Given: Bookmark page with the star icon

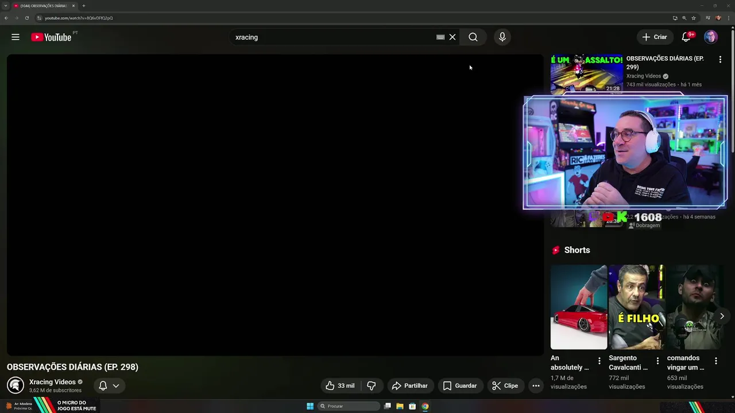Looking at the screenshot, I should [x=694, y=18].
